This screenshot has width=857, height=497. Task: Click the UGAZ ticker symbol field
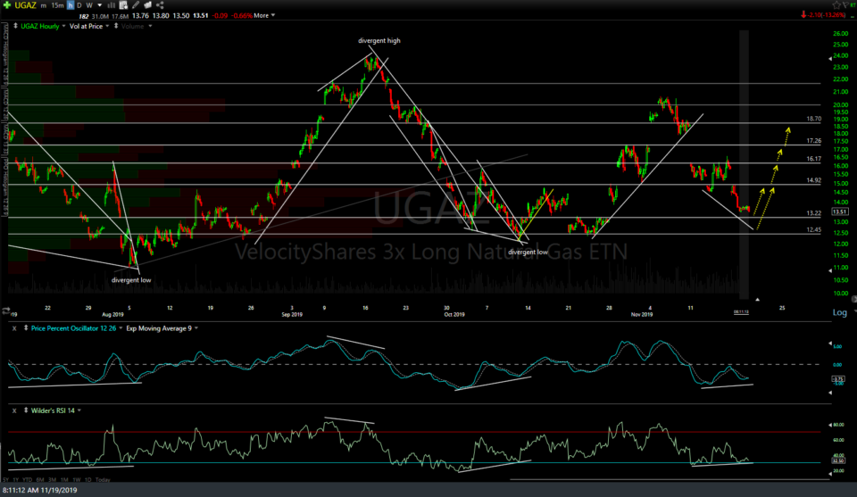tap(26, 4)
